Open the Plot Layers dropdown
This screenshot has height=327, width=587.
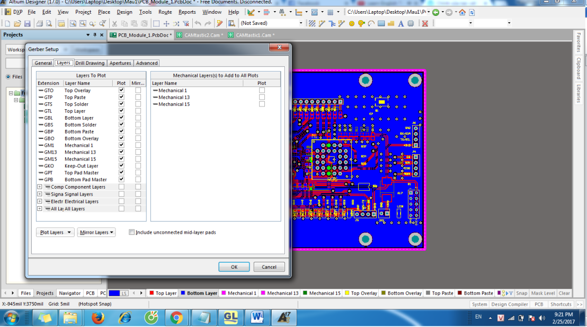click(55, 232)
